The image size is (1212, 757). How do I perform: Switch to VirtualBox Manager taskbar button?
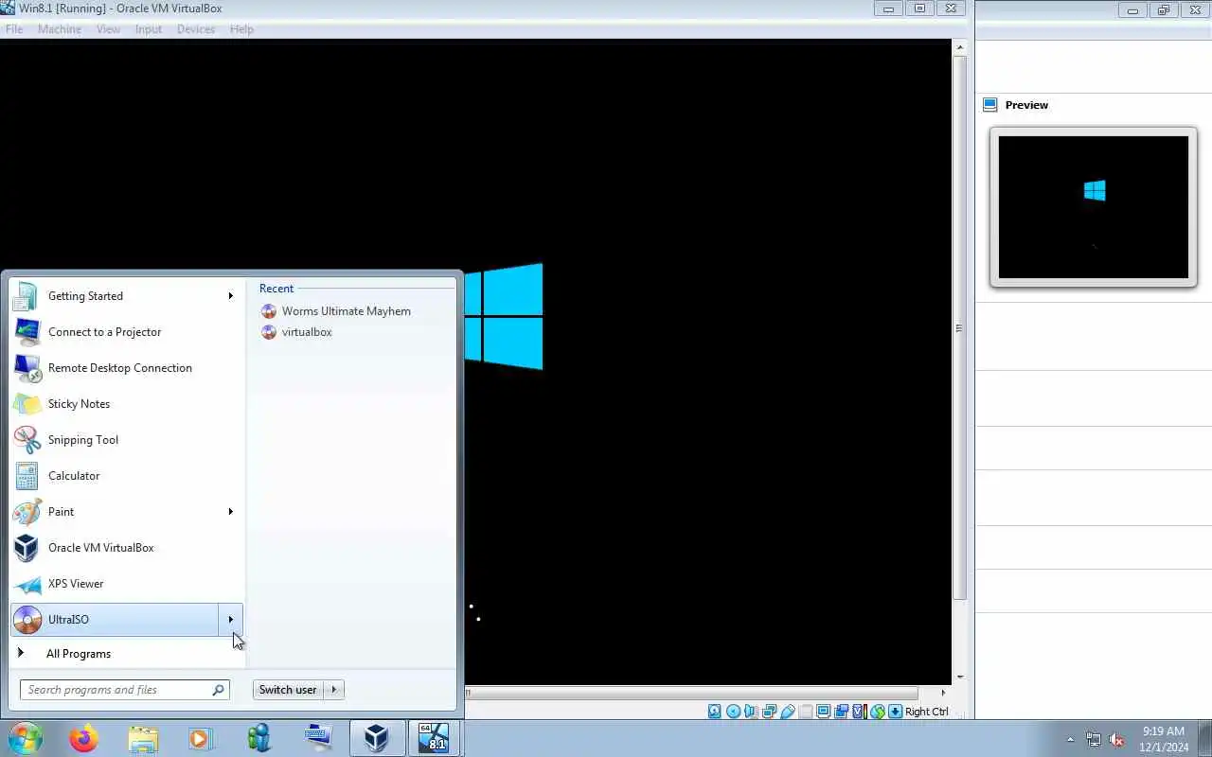coord(377,738)
